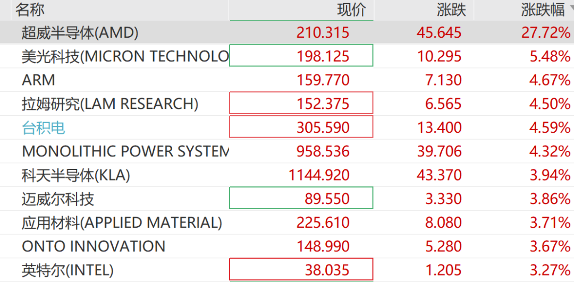
Task: Open the 台积电 stock link
Action: [44, 127]
